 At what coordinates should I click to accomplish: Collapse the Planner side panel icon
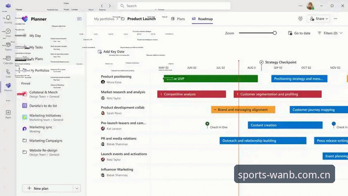click(x=79, y=19)
